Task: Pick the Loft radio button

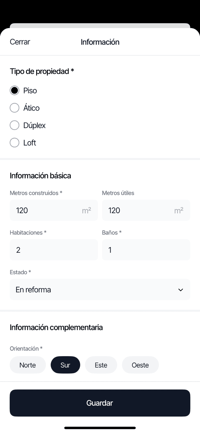Action: point(15,143)
